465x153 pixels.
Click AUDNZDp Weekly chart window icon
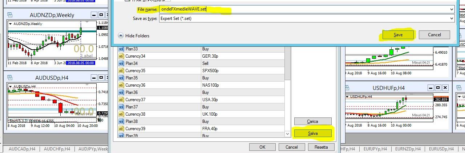(x=10, y=15)
